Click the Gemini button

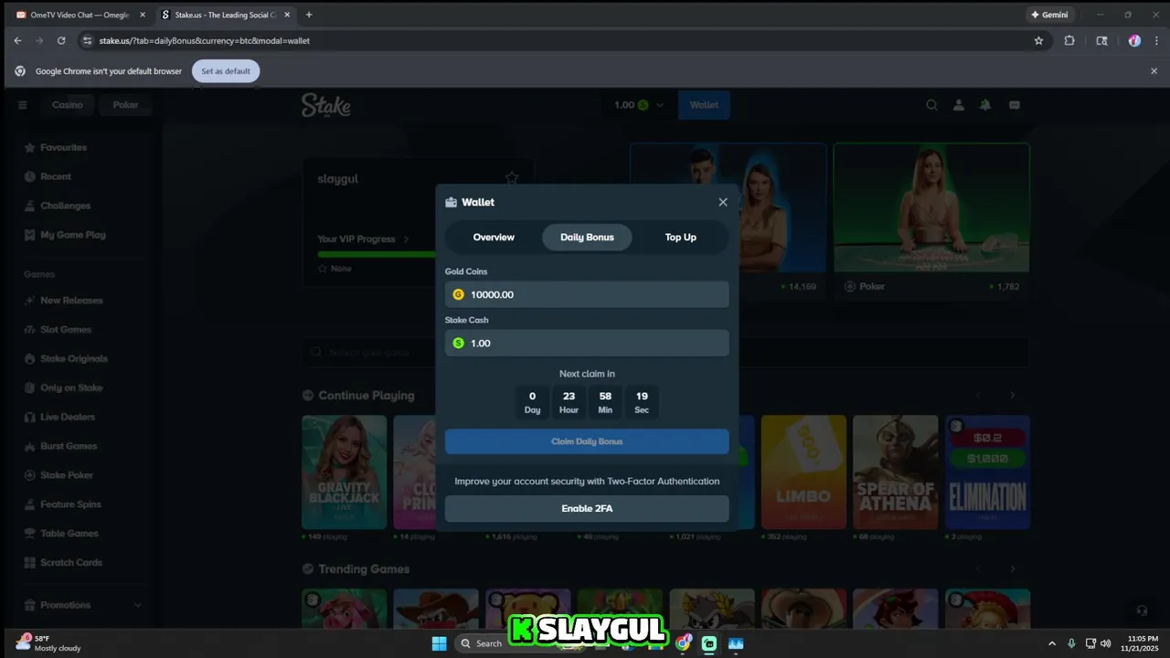[1049, 15]
